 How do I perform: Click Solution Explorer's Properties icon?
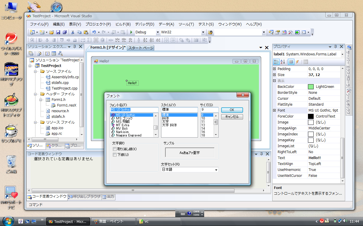pyautogui.click(x=31, y=53)
